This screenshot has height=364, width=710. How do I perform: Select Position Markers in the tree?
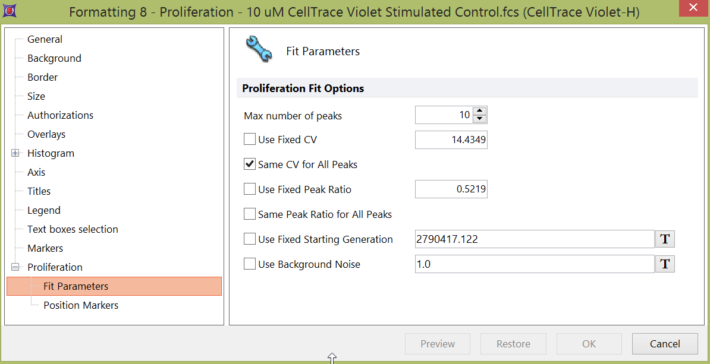(81, 305)
